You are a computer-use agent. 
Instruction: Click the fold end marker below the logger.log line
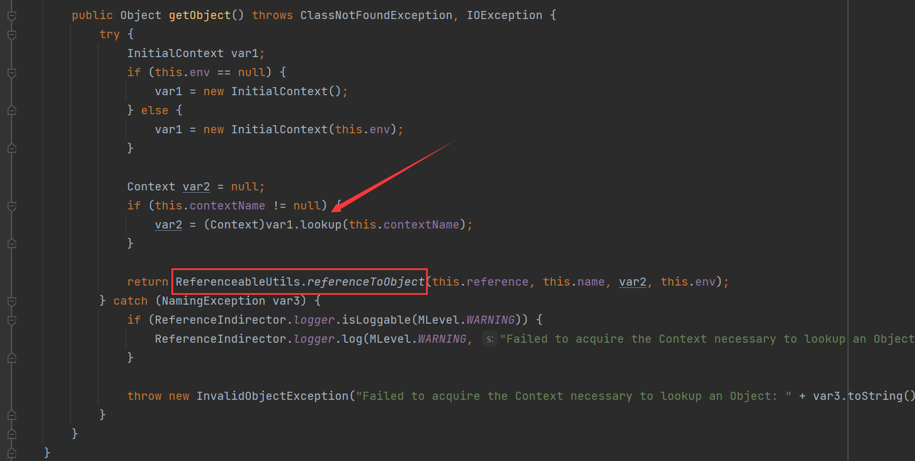12,358
